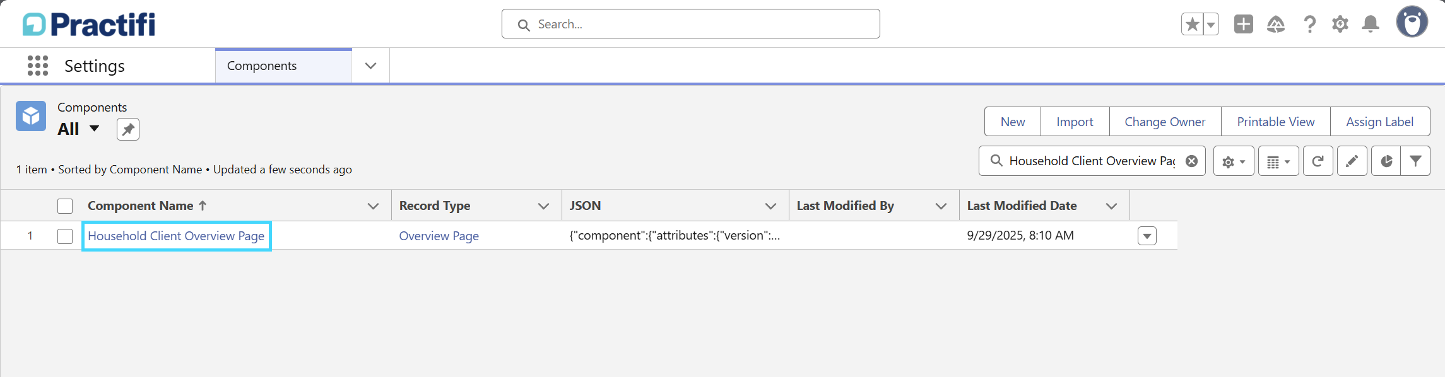
Task: Open the Global Actions plus icon
Action: [1244, 25]
